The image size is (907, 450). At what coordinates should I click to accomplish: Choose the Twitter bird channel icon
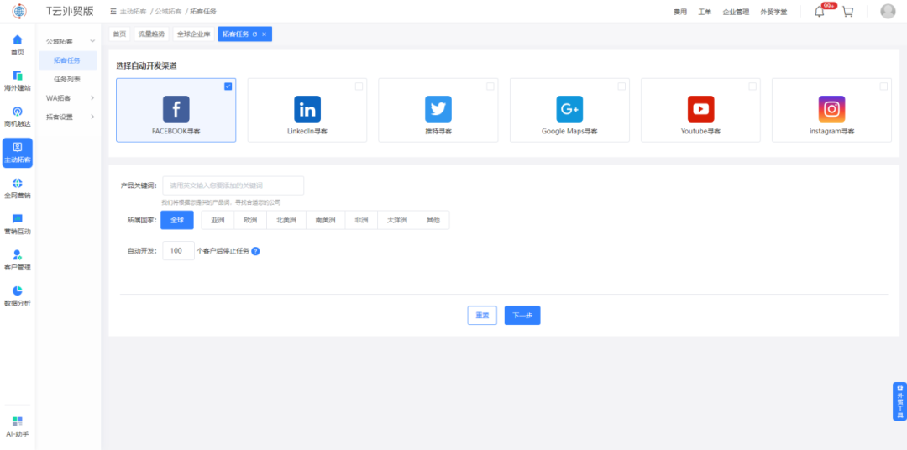(438, 109)
